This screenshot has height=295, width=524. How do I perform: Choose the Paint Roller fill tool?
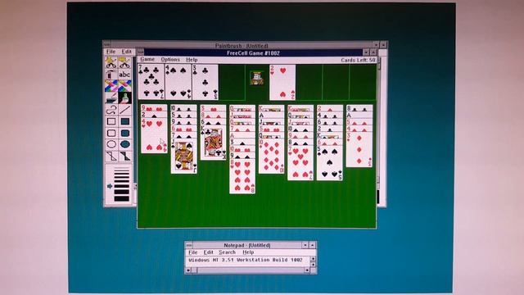pos(111,98)
